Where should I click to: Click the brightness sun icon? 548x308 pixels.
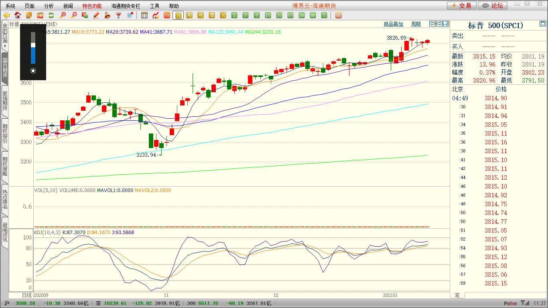tap(33, 71)
